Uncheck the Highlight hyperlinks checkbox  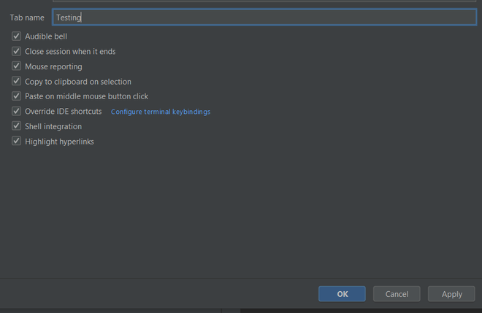click(x=17, y=142)
